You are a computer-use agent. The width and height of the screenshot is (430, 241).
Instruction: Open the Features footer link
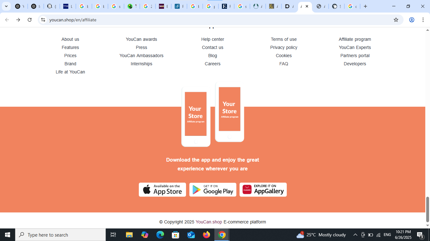click(x=70, y=47)
